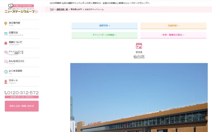Viewport: 212px width, 132px height.
Task: Click the 報酬について purse icon
Action: tap(6, 43)
